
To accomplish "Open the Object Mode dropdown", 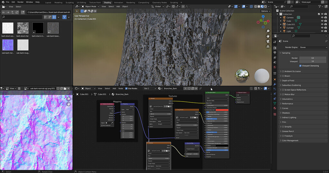I will point(90,6).
